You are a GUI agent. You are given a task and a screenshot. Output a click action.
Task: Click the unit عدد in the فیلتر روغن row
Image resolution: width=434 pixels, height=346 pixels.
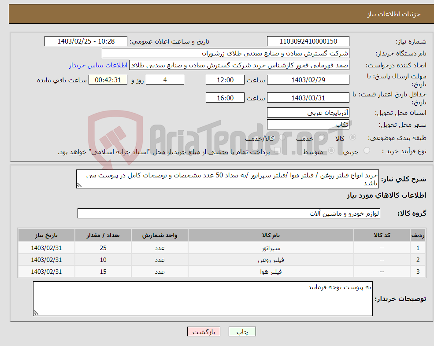click(160, 260)
